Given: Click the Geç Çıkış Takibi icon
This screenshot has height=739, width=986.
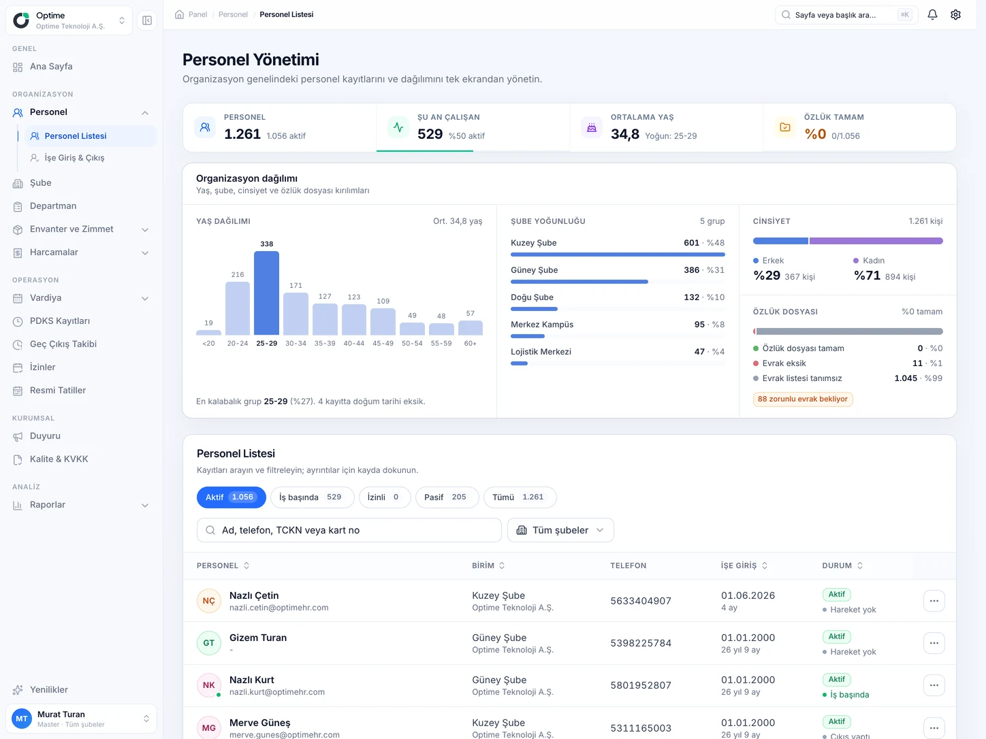Looking at the screenshot, I should pyautogui.click(x=18, y=344).
